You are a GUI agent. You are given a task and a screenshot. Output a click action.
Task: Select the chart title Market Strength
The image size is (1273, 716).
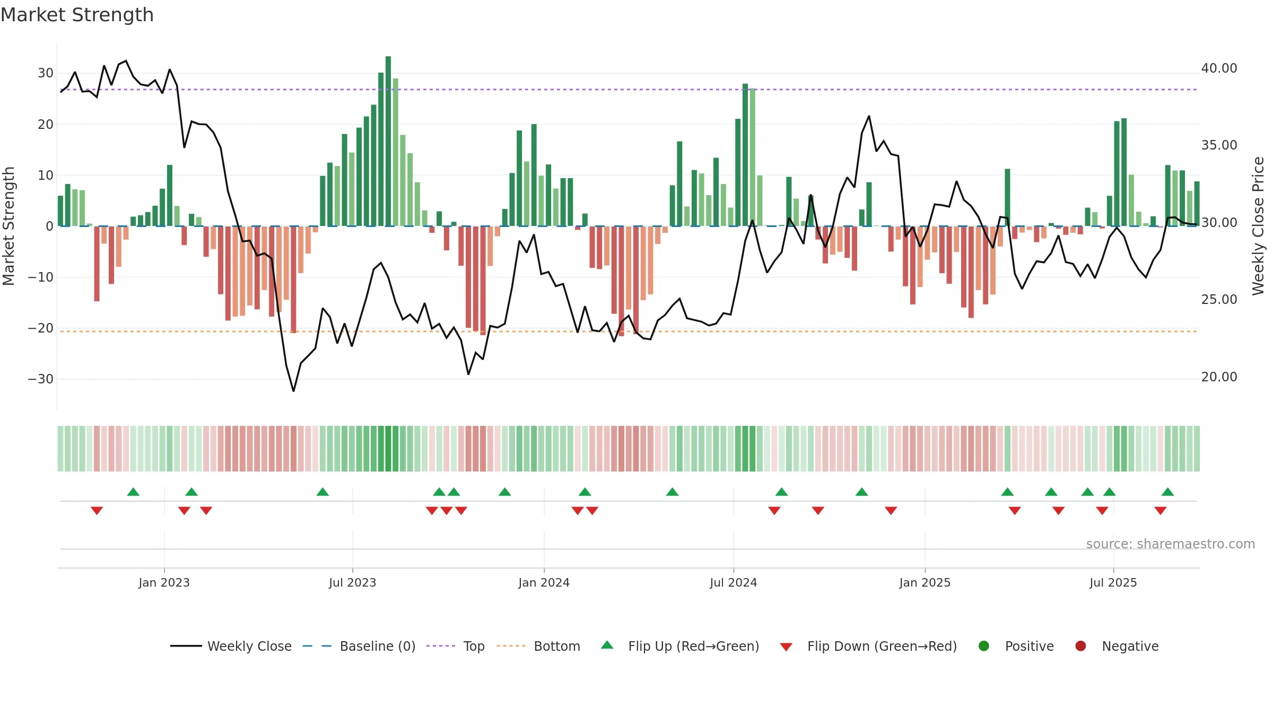[77, 15]
